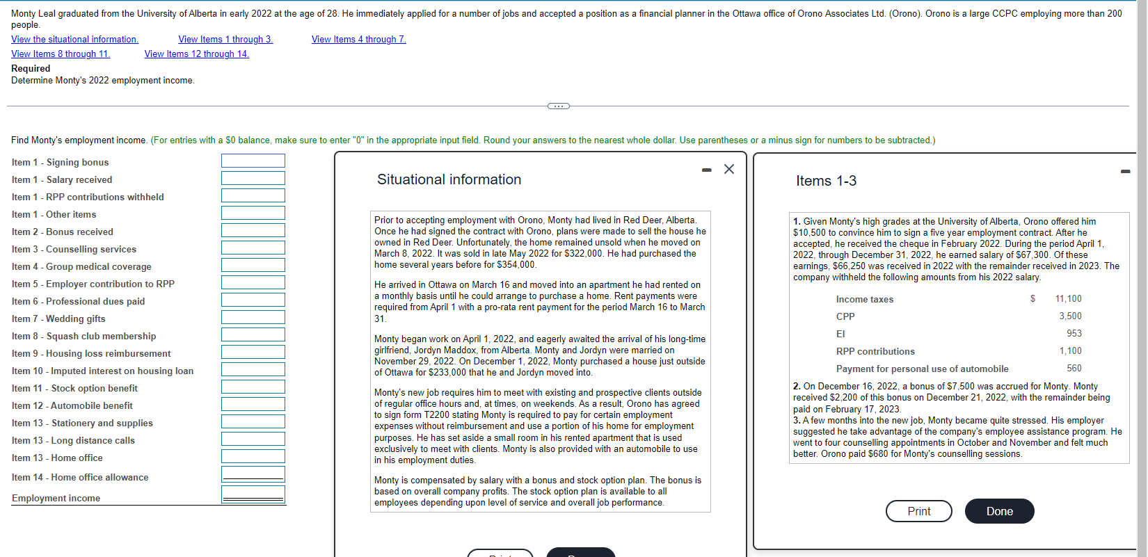Click Automobile benefit input field
The image size is (1148, 557).
click(x=253, y=404)
